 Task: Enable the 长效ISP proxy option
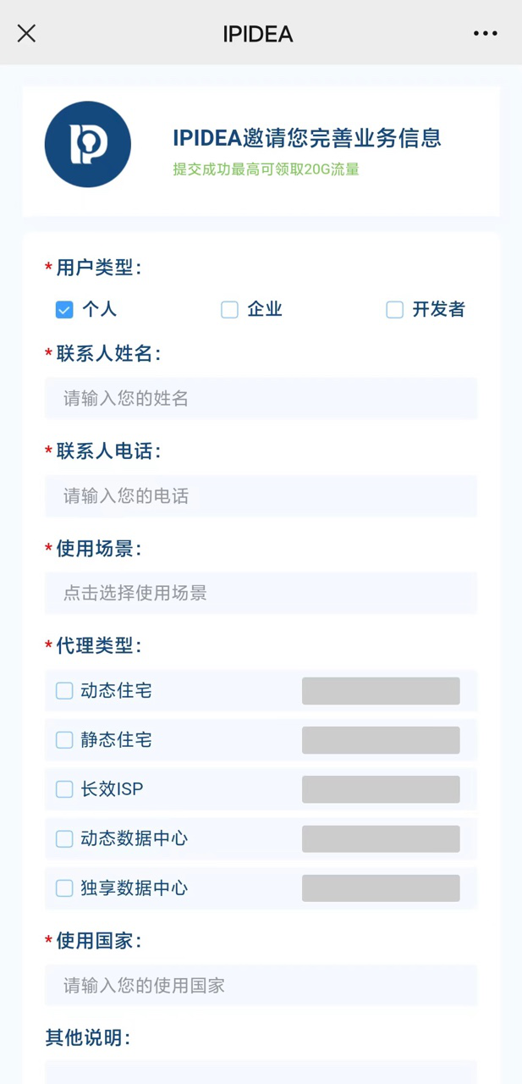(64, 789)
